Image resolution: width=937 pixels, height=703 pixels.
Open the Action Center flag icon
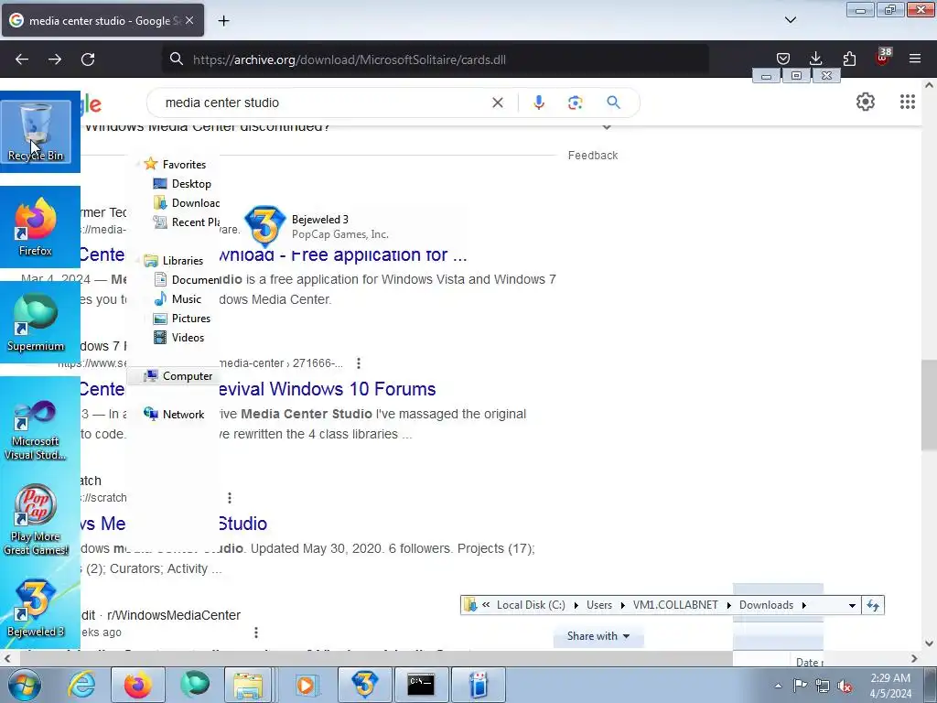[x=800, y=686]
